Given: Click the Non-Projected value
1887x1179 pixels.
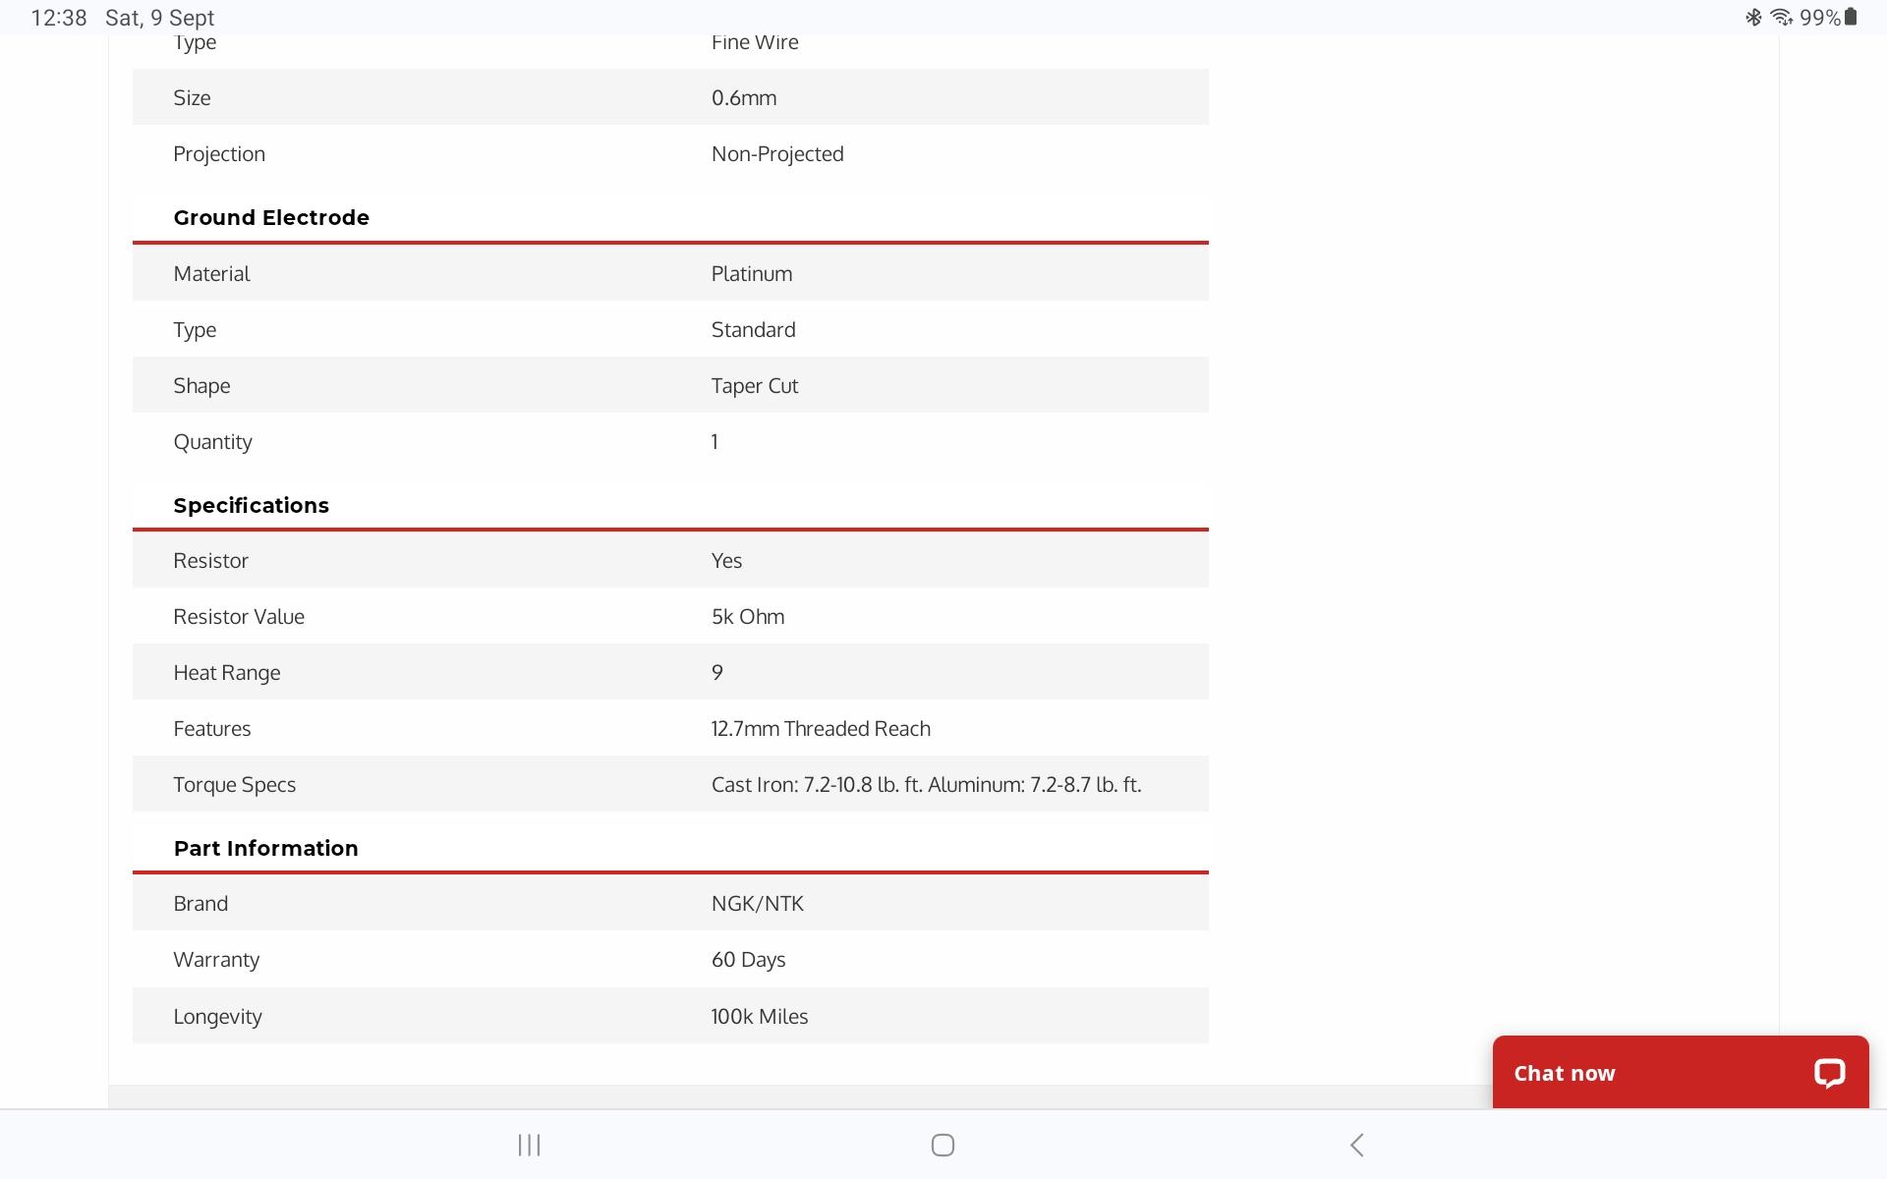Looking at the screenshot, I should coord(777,153).
